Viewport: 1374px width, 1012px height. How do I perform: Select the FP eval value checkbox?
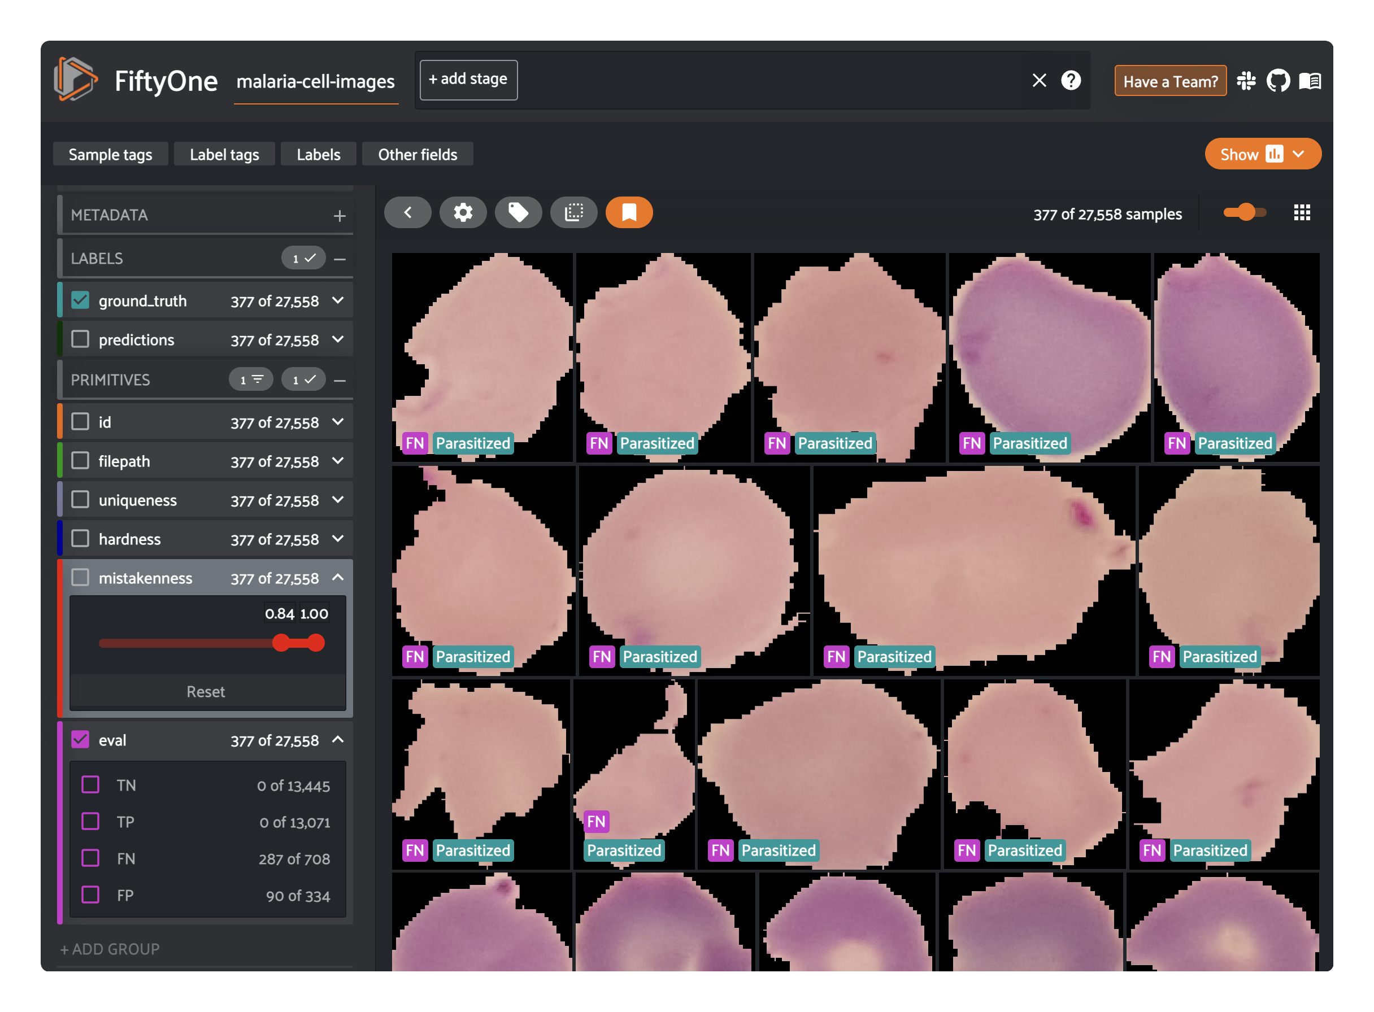tap(91, 895)
